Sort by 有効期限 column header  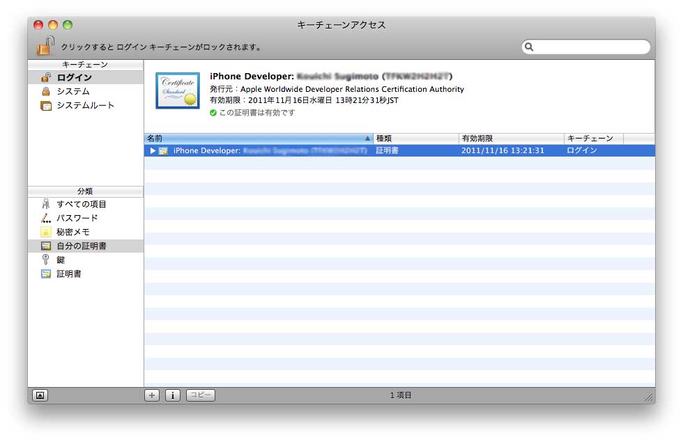pos(510,139)
